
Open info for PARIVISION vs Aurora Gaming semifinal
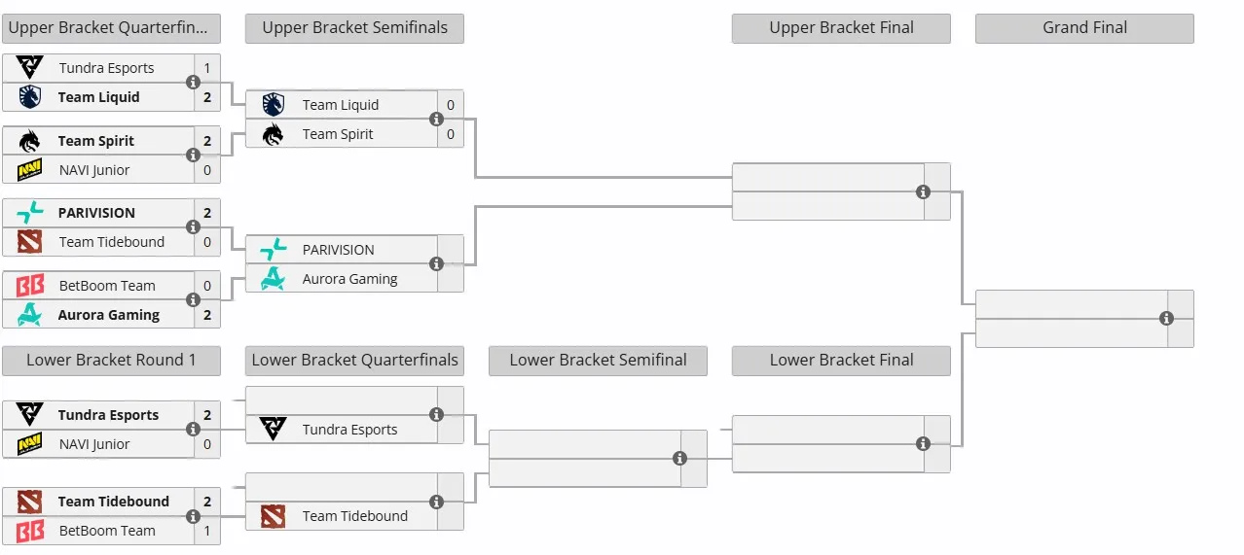pyautogui.click(x=436, y=263)
